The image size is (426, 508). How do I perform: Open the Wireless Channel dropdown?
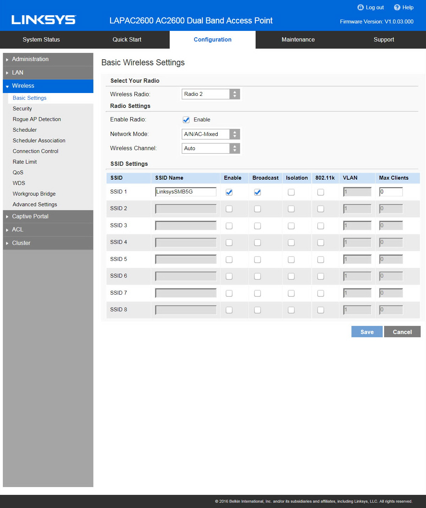click(x=211, y=148)
